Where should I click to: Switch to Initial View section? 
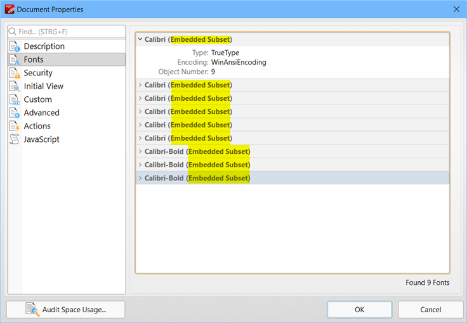coord(67,86)
